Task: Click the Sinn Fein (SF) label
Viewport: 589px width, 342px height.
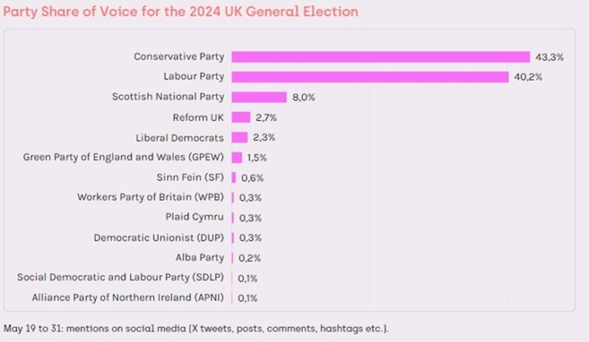Action: tap(190, 177)
